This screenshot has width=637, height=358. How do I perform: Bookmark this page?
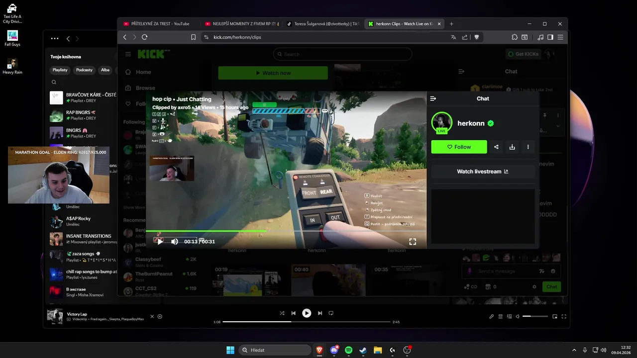pyautogui.click(x=193, y=37)
